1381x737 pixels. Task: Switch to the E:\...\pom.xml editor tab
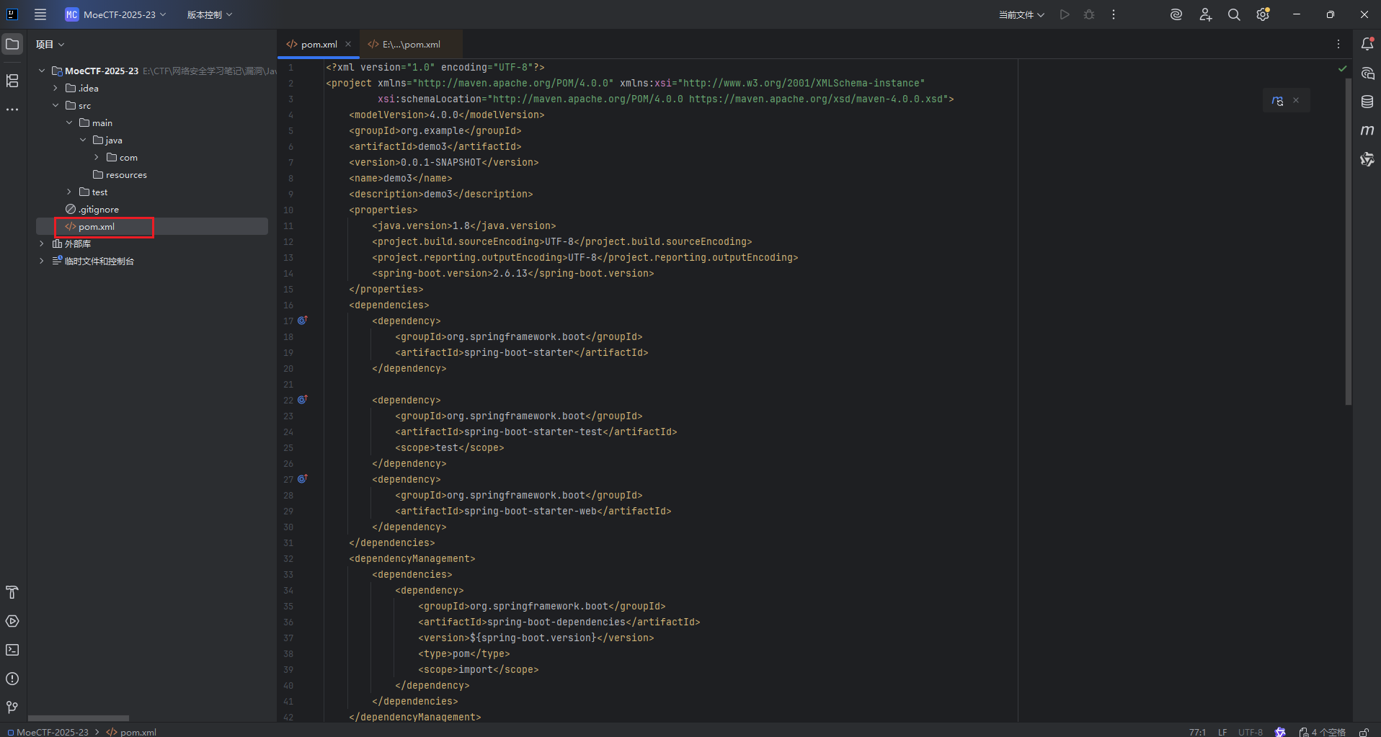coord(411,44)
